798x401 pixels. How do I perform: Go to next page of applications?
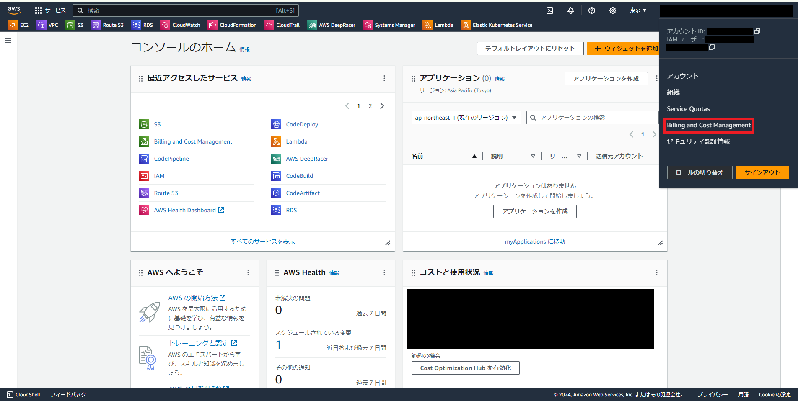pyautogui.click(x=654, y=134)
